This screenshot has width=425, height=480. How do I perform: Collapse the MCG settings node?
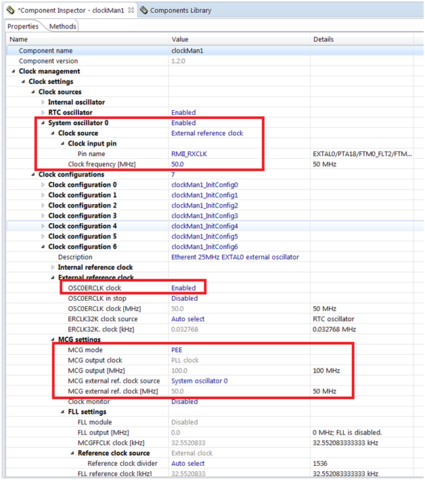53,339
